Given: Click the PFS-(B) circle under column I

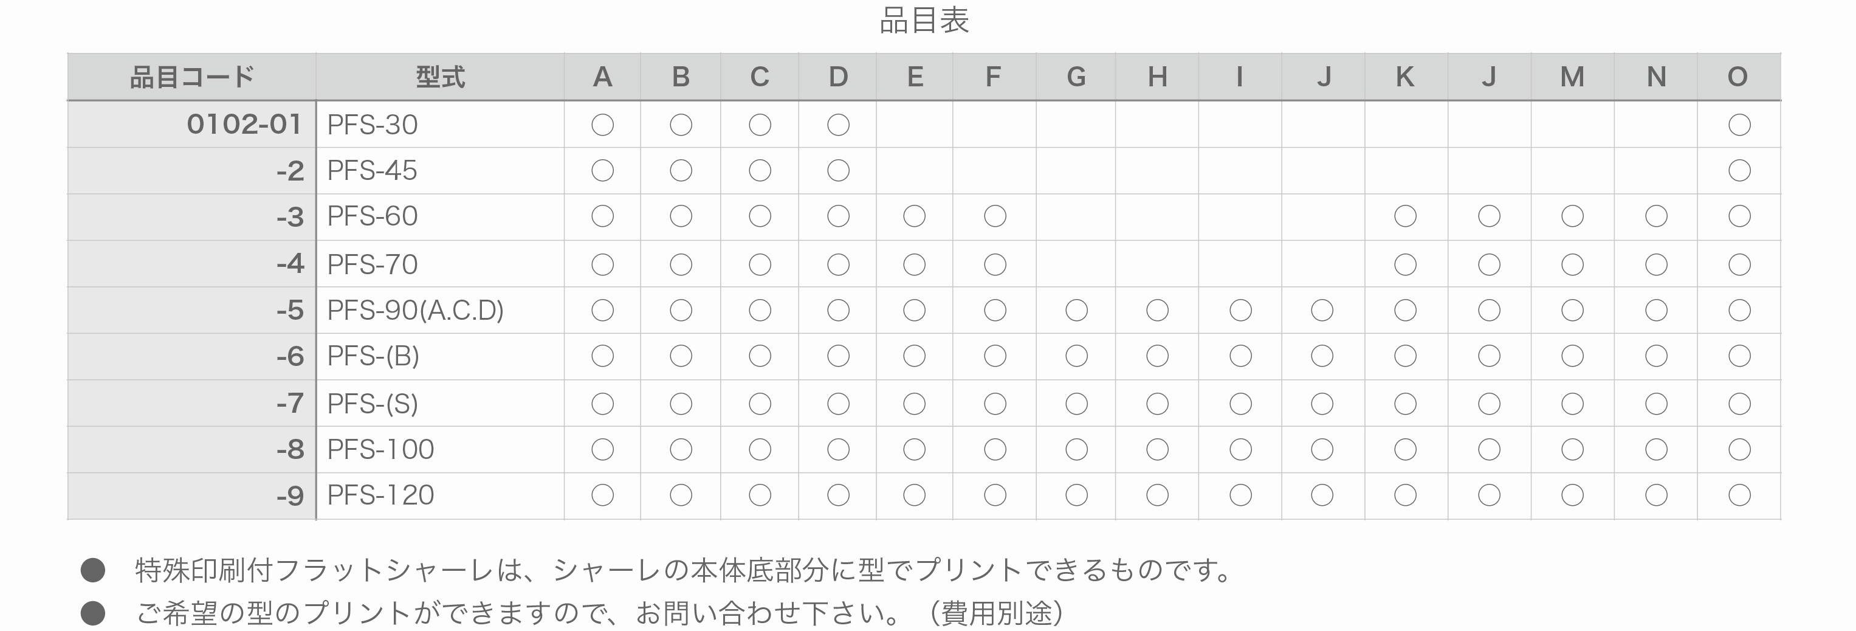Looking at the screenshot, I should tap(1241, 356).
